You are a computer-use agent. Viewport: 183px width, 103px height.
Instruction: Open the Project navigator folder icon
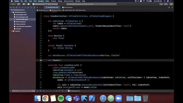click(11, 7)
